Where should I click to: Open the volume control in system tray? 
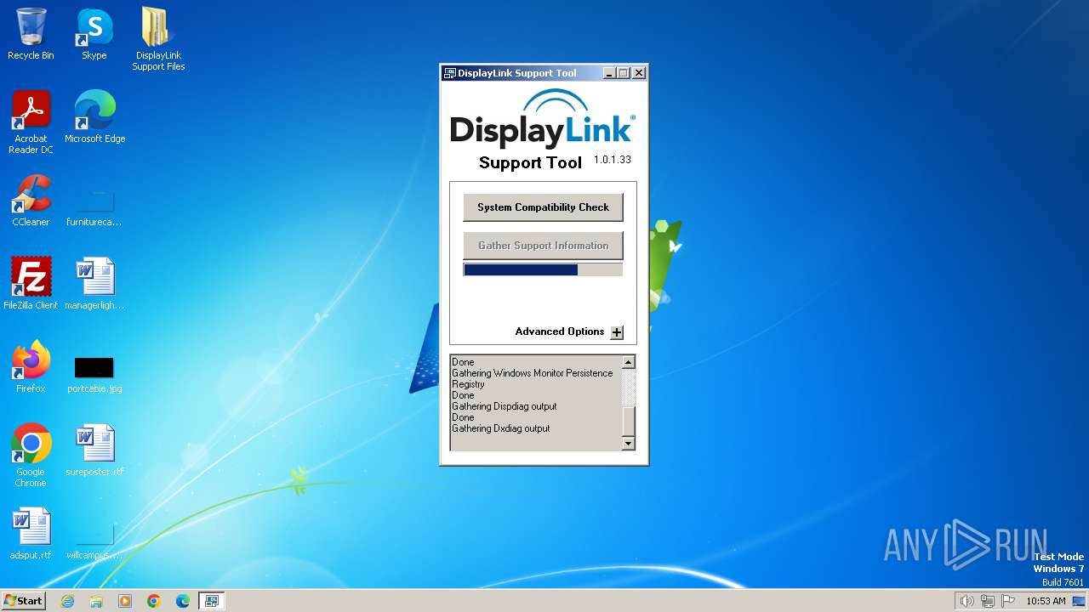click(966, 601)
